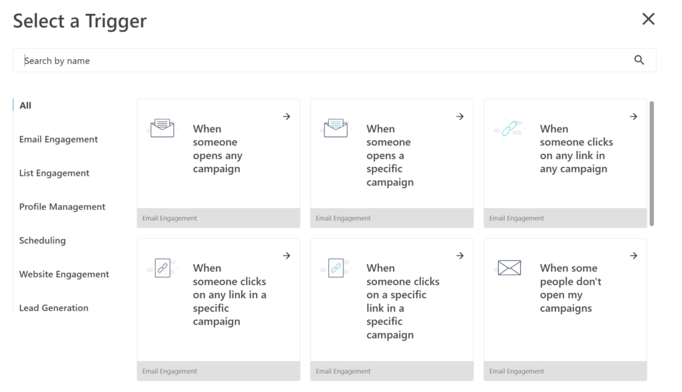Click the document link icon for any link in specific campaign
This screenshot has width=682, height=392.
coord(162,268)
